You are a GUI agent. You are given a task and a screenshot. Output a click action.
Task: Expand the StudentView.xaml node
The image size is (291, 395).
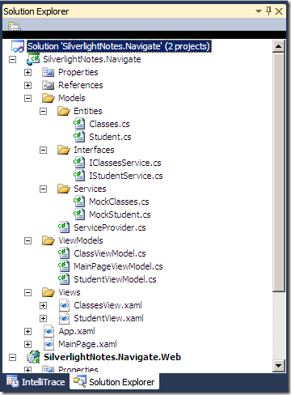[43, 318]
